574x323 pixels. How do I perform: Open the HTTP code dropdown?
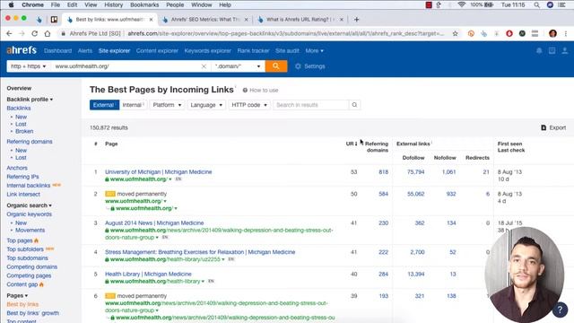(x=249, y=105)
